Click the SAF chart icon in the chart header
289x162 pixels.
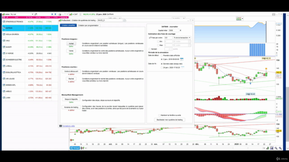click(x=71, y=14)
